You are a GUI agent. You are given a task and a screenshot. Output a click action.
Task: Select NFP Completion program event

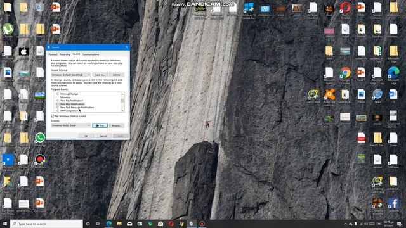[69, 111]
